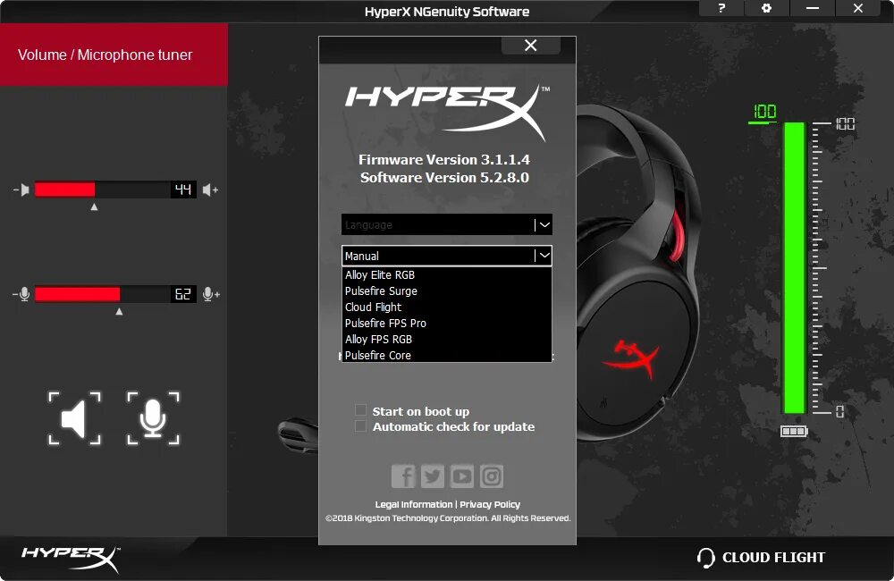Click the battery level indicator icon

click(x=794, y=431)
